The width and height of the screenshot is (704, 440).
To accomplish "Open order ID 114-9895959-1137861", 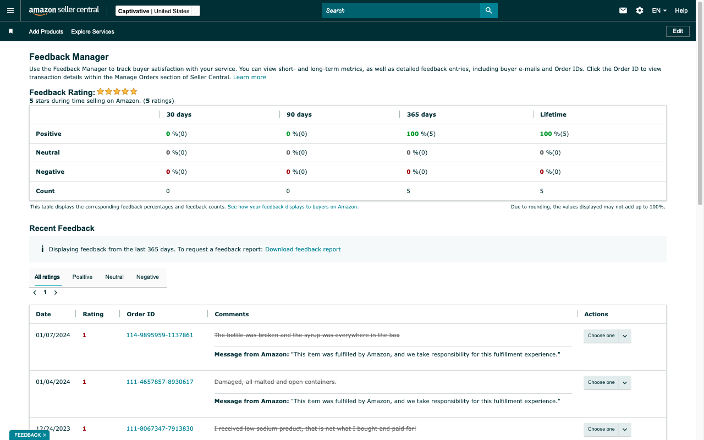I will point(160,335).
